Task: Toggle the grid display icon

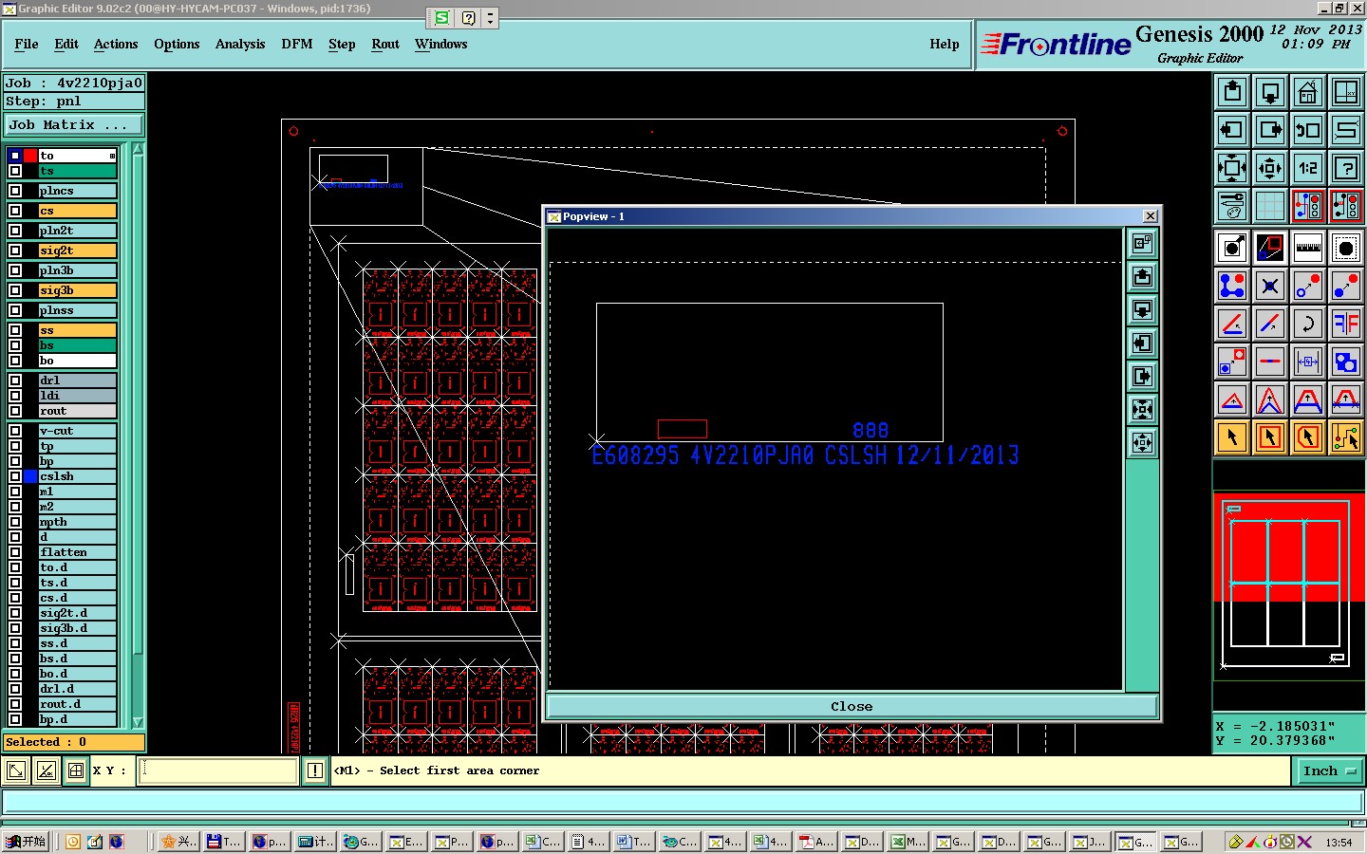Action: [x=1270, y=206]
